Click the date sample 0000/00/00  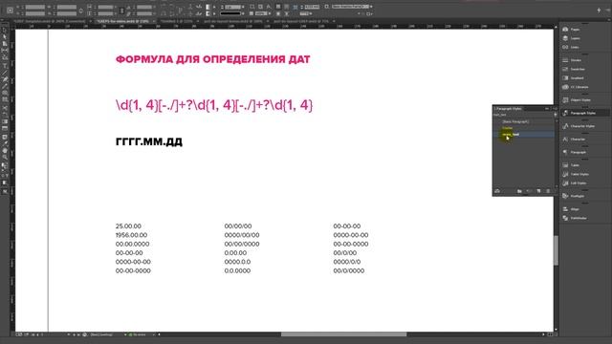tap(242, 235)
